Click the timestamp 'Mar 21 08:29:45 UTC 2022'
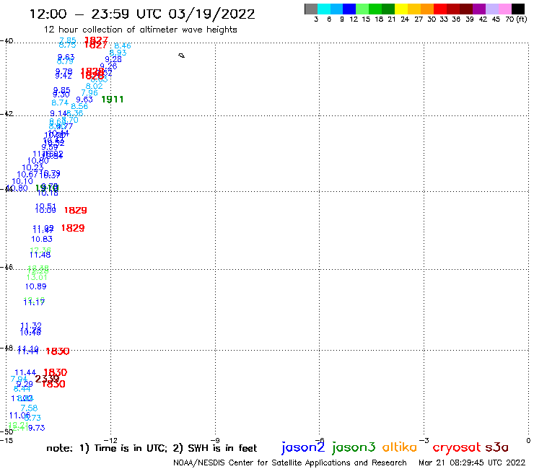 coord(472,463)
